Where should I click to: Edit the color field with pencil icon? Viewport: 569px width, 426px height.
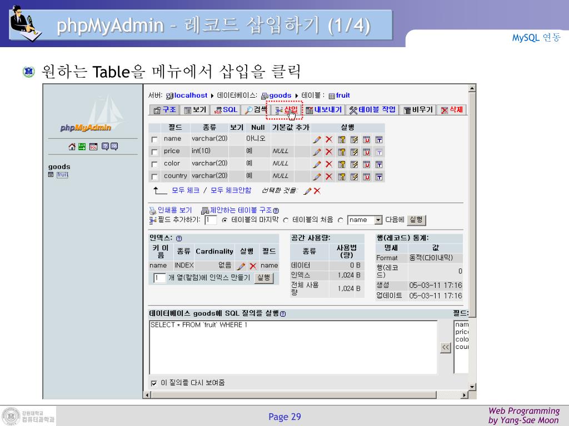click(x=317, y=164)
